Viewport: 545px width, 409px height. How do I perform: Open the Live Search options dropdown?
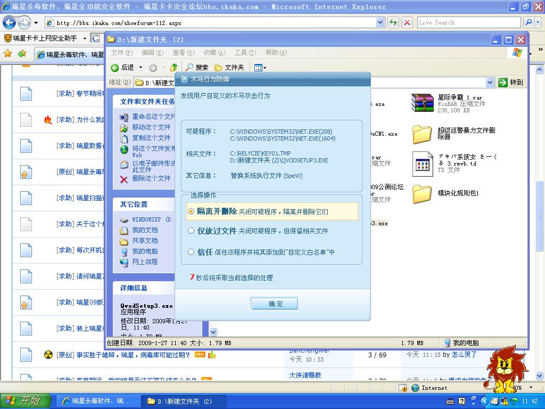coord(538,22)
